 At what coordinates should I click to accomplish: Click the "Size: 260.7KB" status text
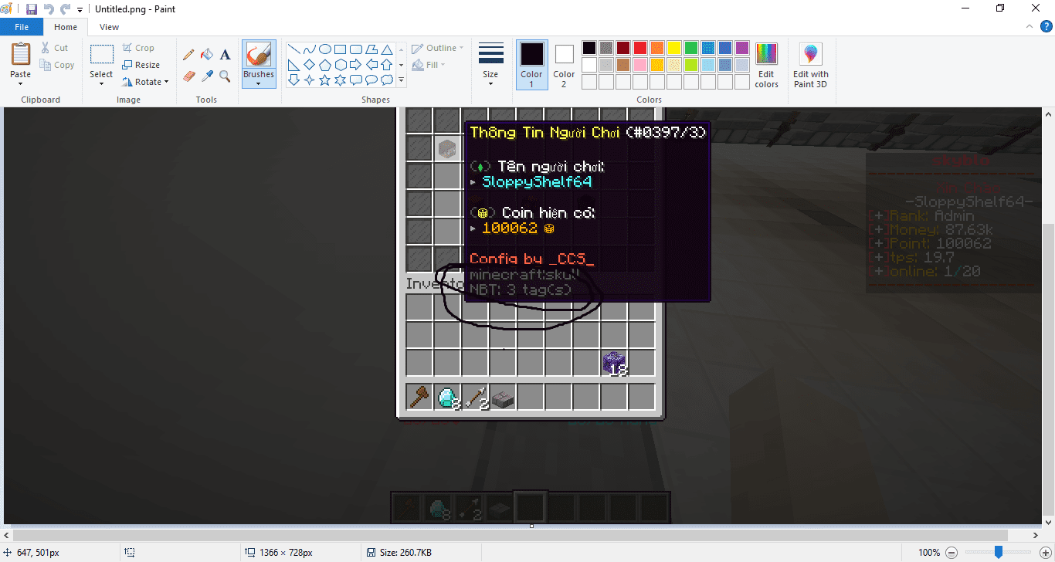tap(405, 553)
